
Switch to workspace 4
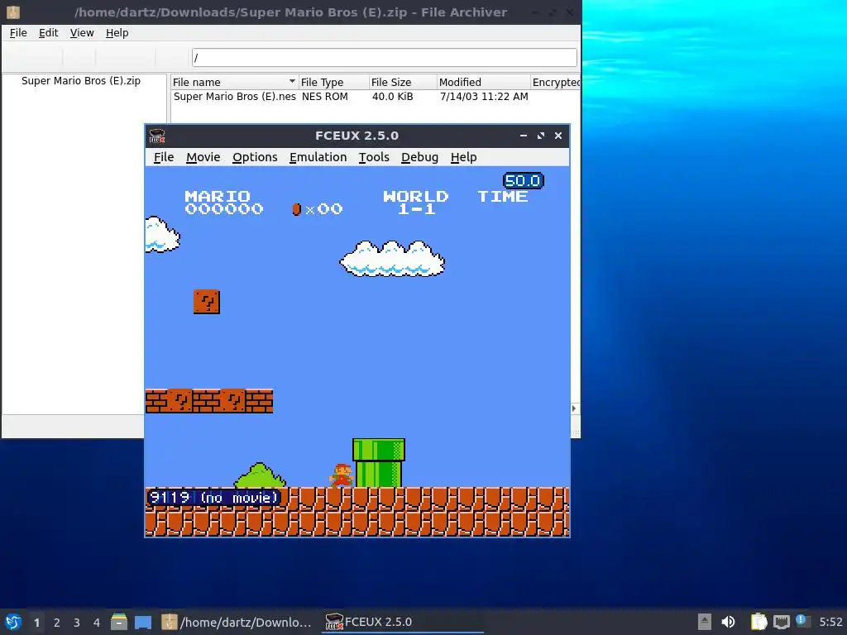[97, 623]
